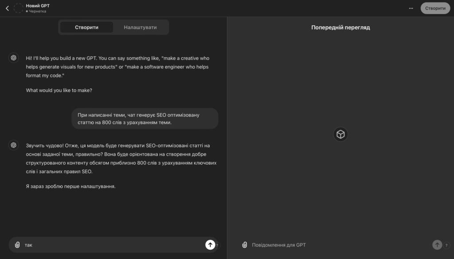This screenshot has width=454, height=259.
Task: Click the Попередній перегляд heading
Action: (x=340, y=27)
